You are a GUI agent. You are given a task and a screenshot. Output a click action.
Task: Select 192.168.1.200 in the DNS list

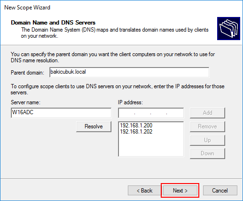point(136,126)
